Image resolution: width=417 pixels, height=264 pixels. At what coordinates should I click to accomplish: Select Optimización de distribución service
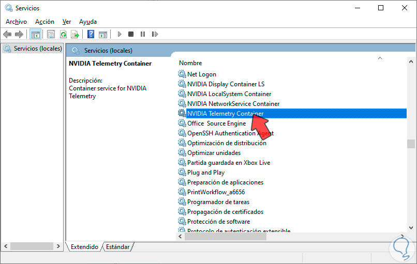pyautogui.click(x=227, y=143)
